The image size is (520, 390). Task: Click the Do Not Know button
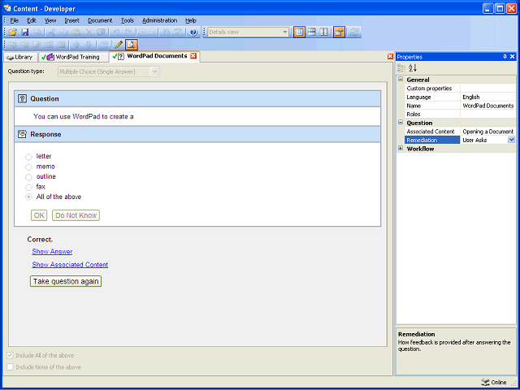click(x=76, y=215)
